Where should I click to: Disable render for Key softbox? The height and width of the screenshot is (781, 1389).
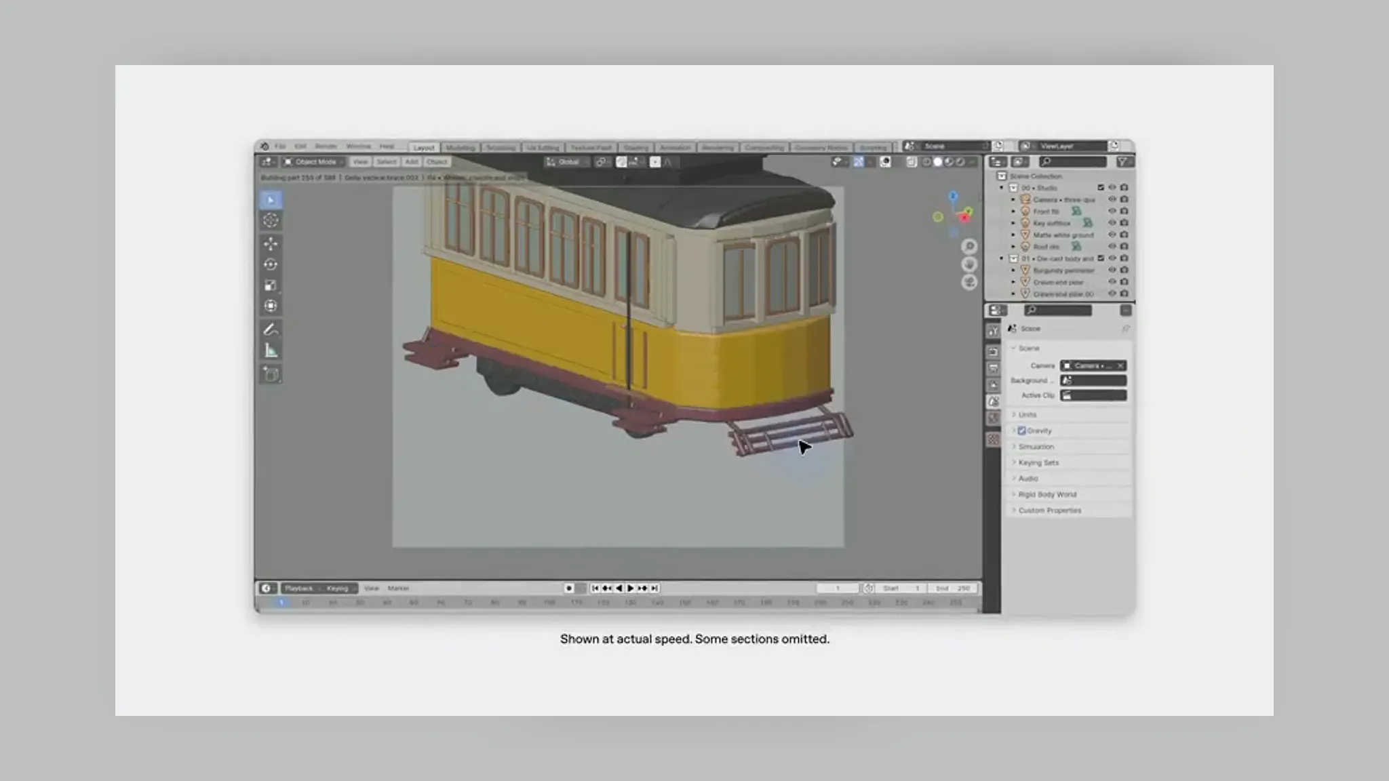[1124, 223]
